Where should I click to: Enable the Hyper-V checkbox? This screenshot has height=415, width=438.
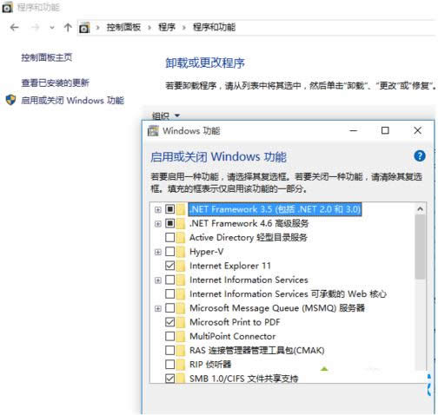tap(169, 252)
